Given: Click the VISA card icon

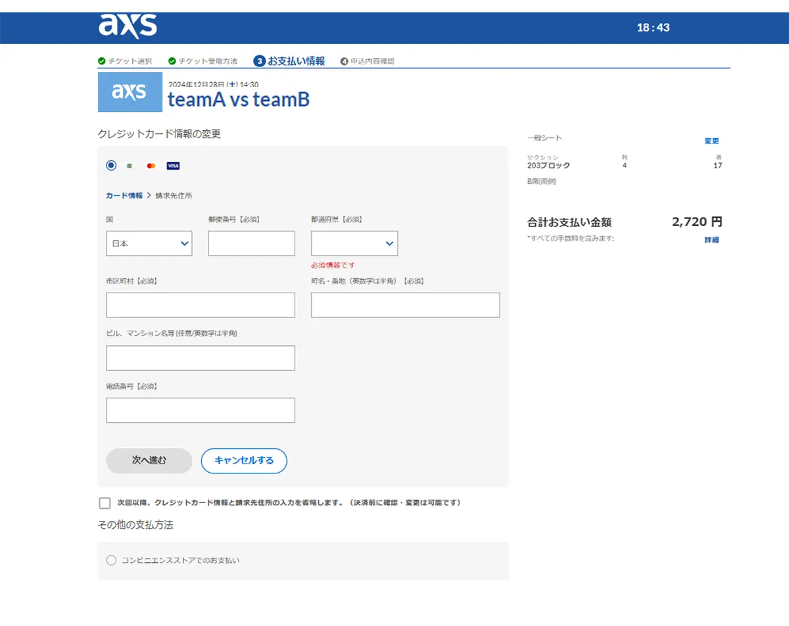Looking at the screenshot, I should [173, 166].
